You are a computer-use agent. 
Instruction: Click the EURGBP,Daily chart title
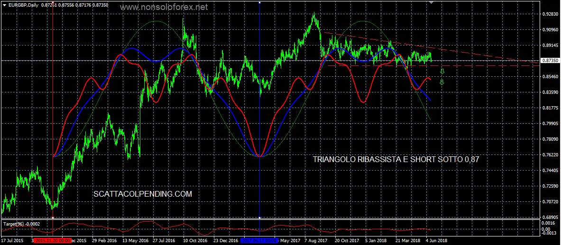click(x=25, y=5)
